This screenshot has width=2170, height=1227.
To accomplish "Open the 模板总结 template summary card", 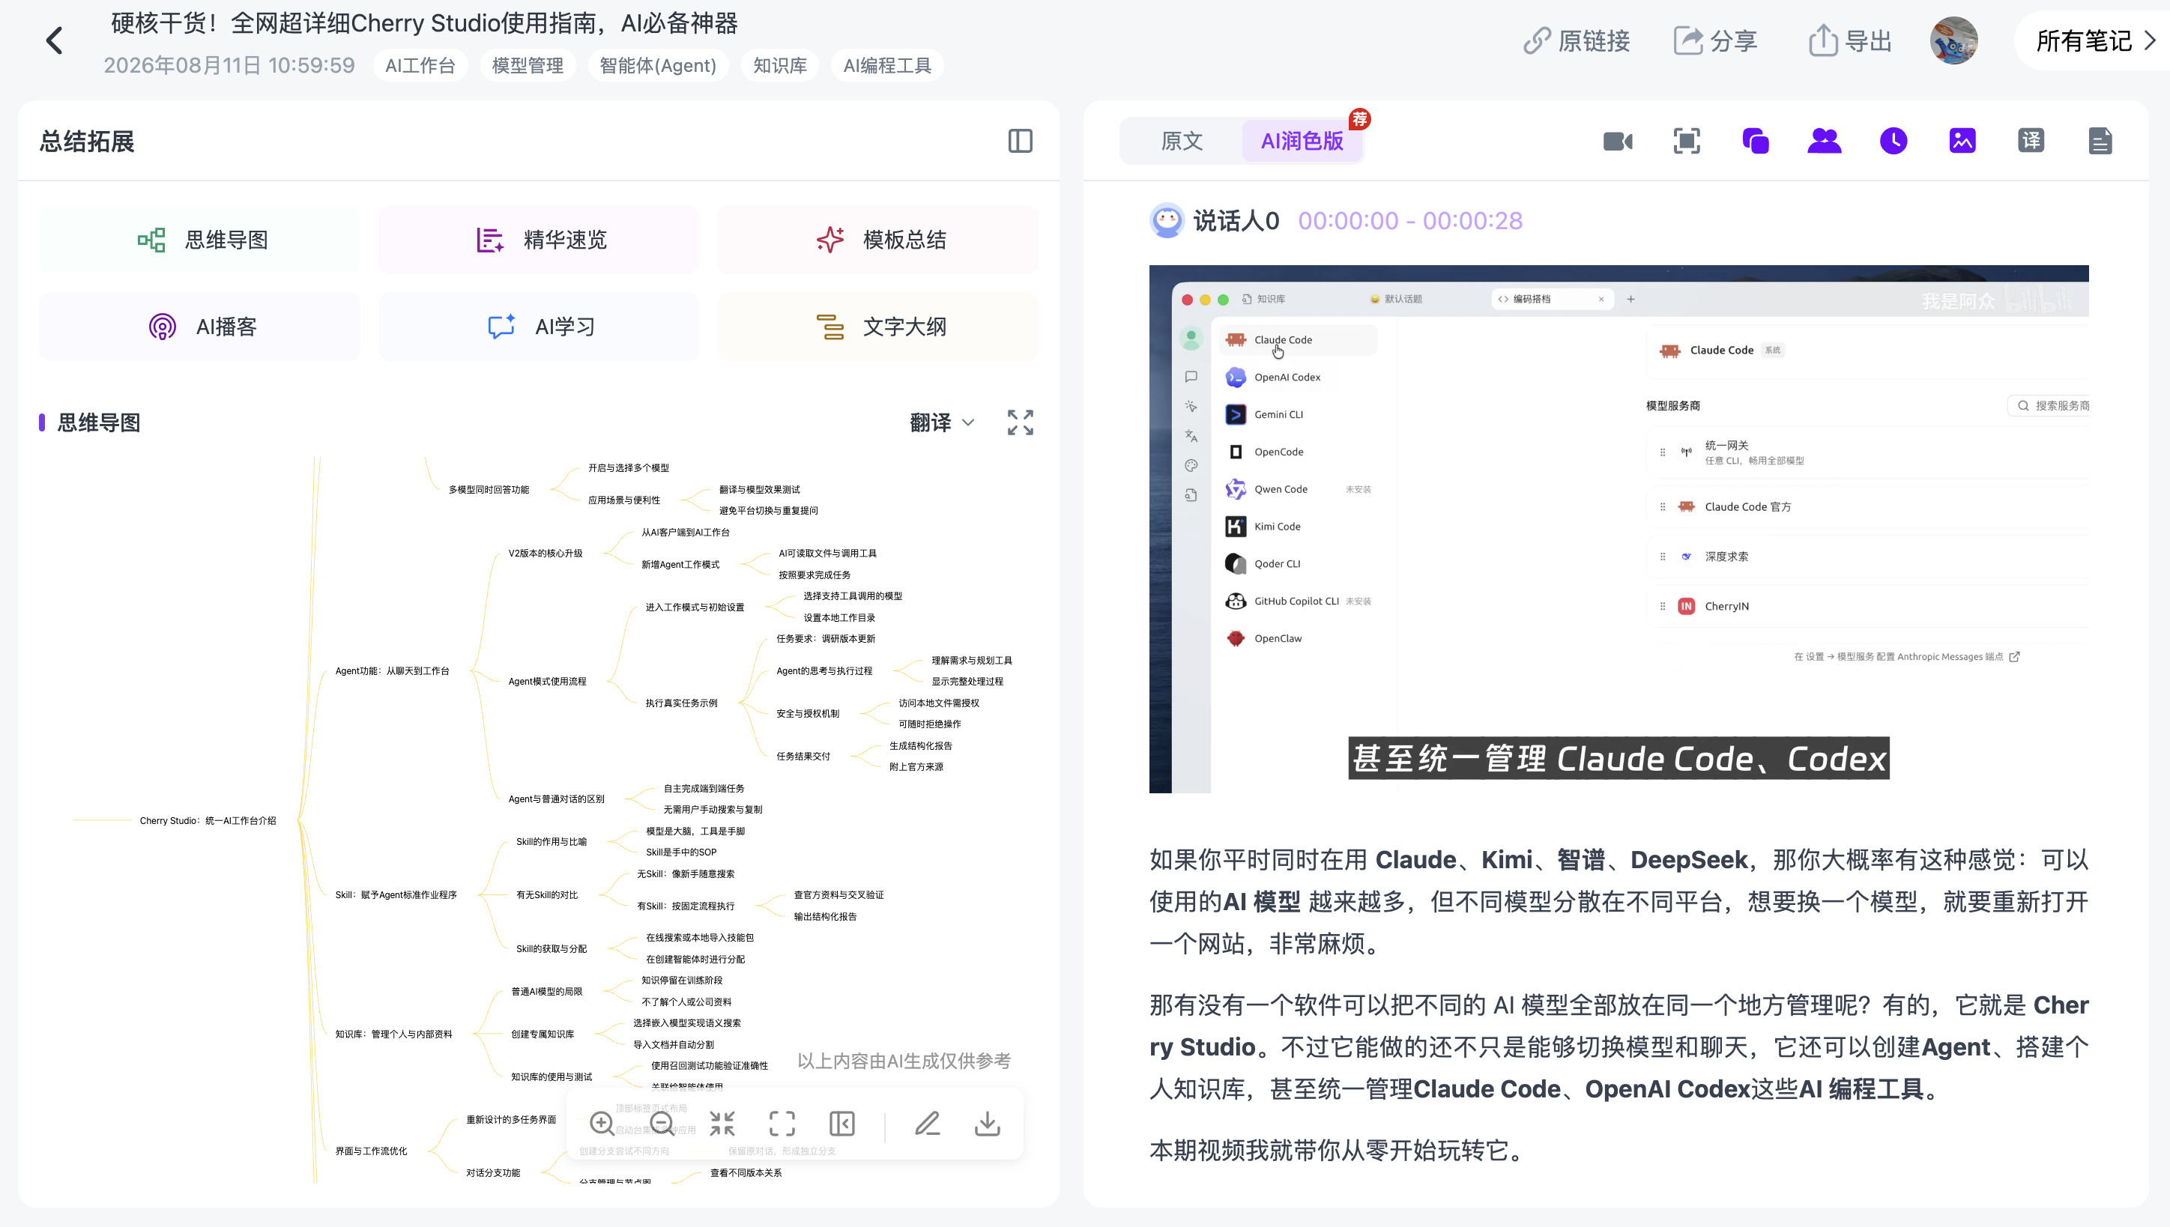I will (x=877, y=240).
